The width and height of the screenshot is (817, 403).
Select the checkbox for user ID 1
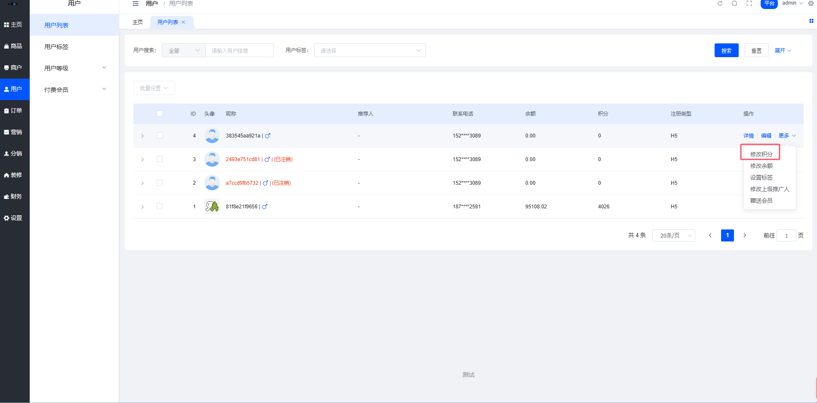[160, 206]
